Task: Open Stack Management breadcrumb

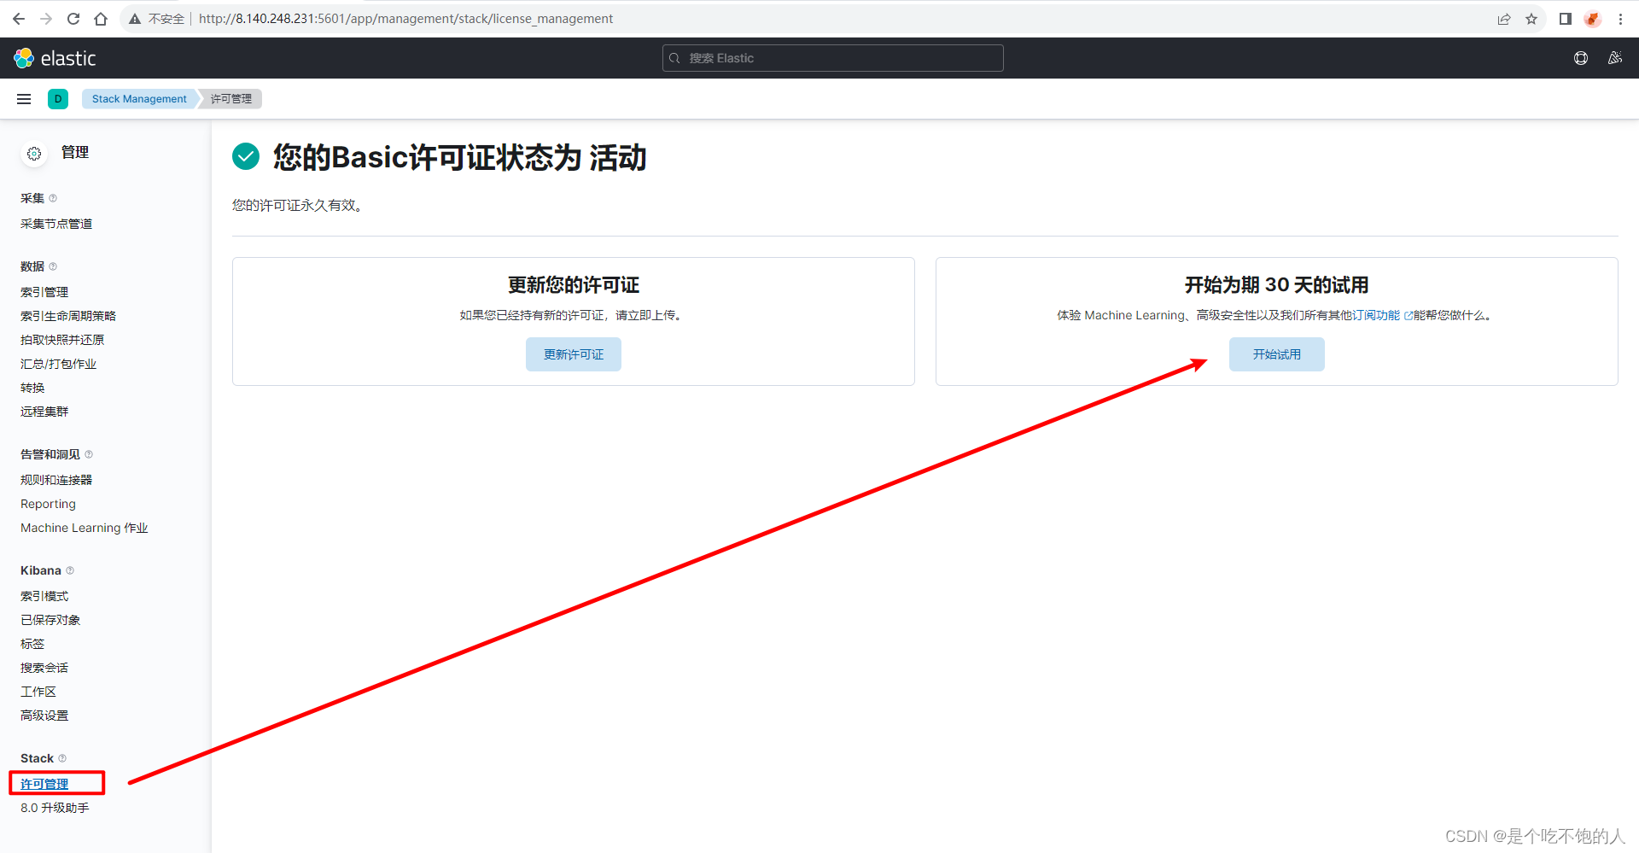Action: click(139, 99)
